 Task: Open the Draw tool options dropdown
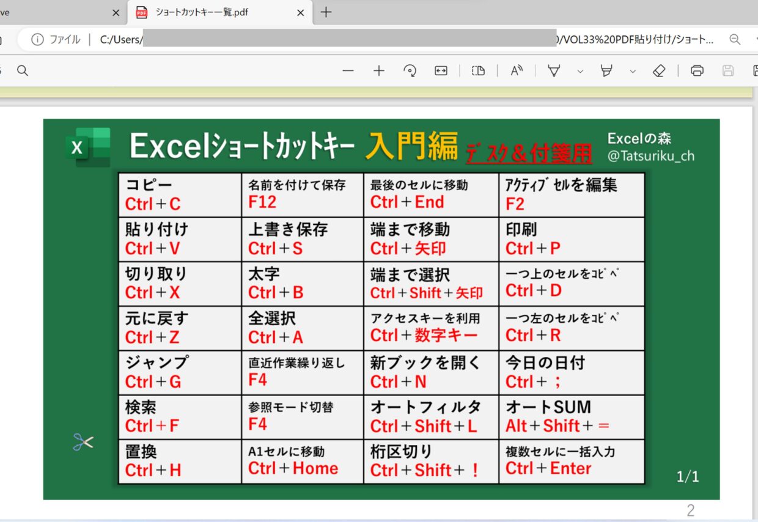580,72
